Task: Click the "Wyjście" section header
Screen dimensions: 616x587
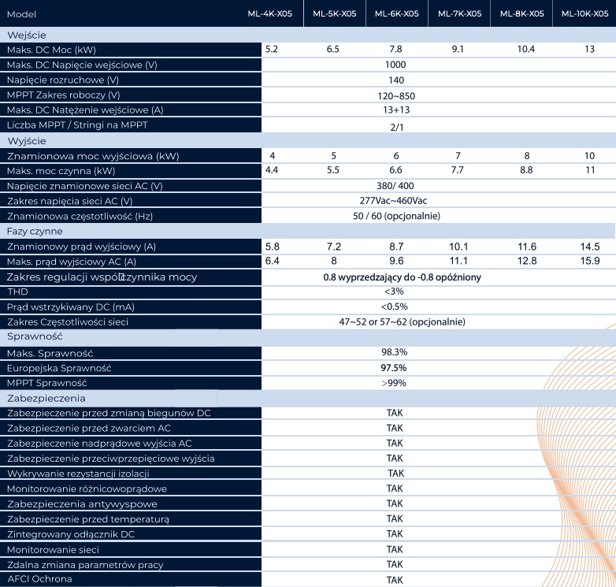Action: pos(26,140)
